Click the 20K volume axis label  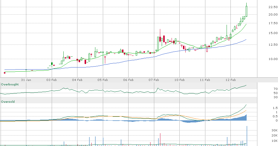coord(274,136)
